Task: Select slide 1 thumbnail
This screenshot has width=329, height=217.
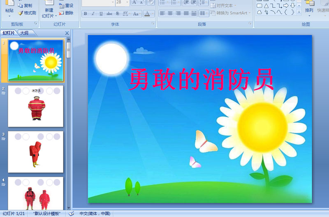Action: [x=35, y=60]
